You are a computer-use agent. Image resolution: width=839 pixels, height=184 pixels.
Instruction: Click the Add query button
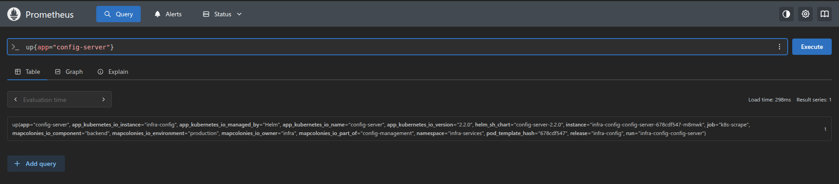36,164
